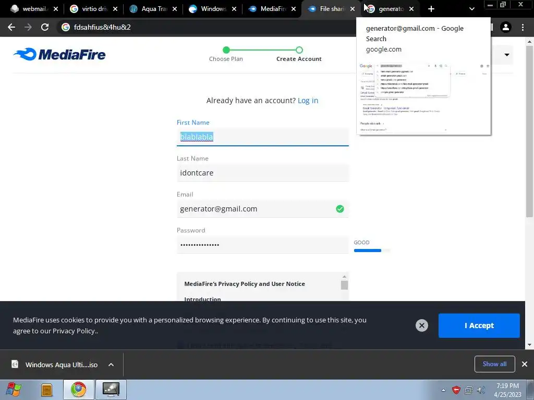
Task: Close the MediaFire tab
Action: click(x=294, y=9)
